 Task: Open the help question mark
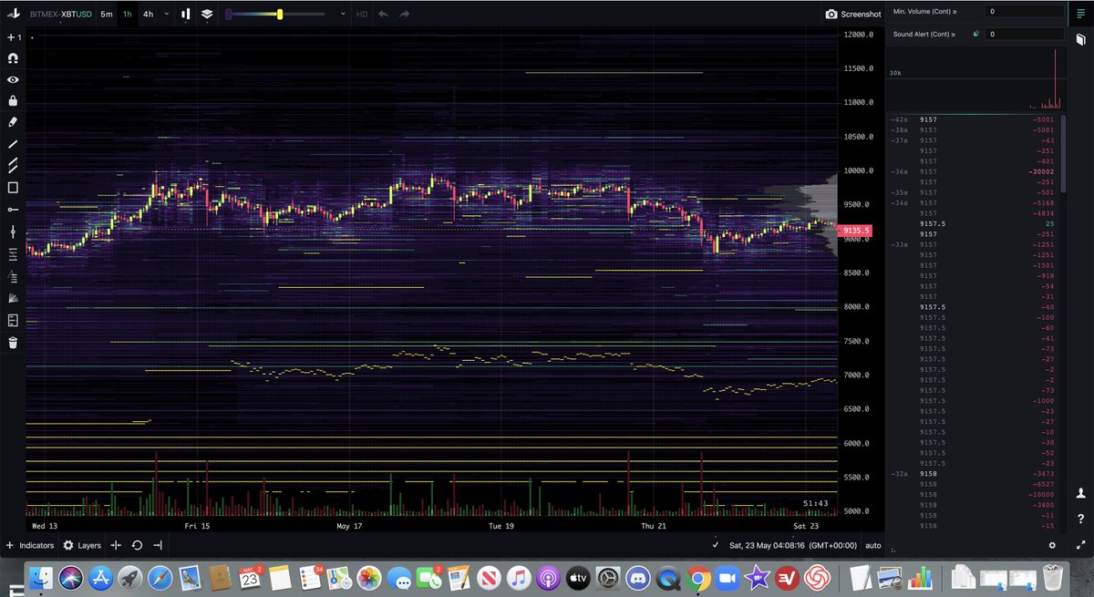(x=1080, y=519)
